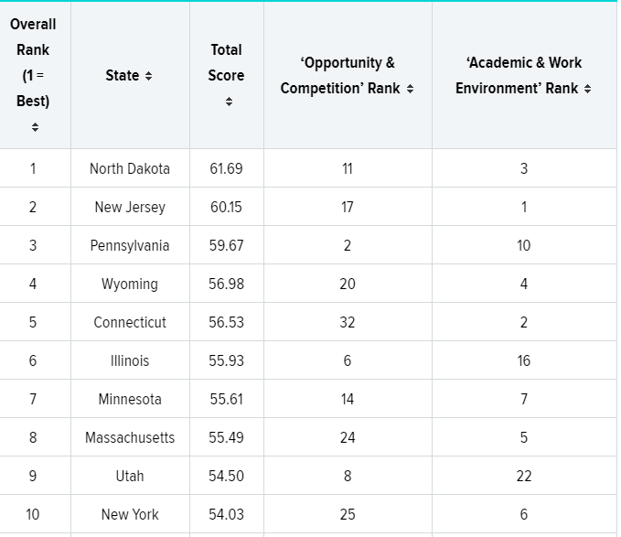Sort table by Overall Rank arrows
The width and height of the screenshot is (621, 537).
[35, 127]
